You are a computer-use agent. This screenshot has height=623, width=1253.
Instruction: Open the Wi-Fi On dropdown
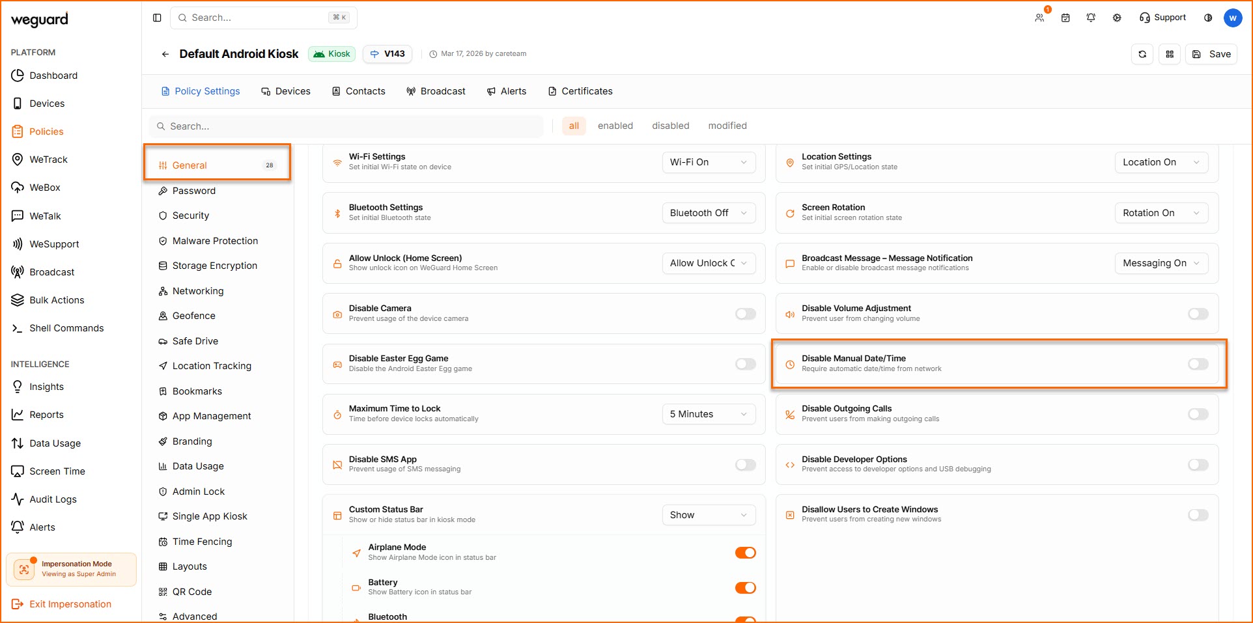pos(708,162)
